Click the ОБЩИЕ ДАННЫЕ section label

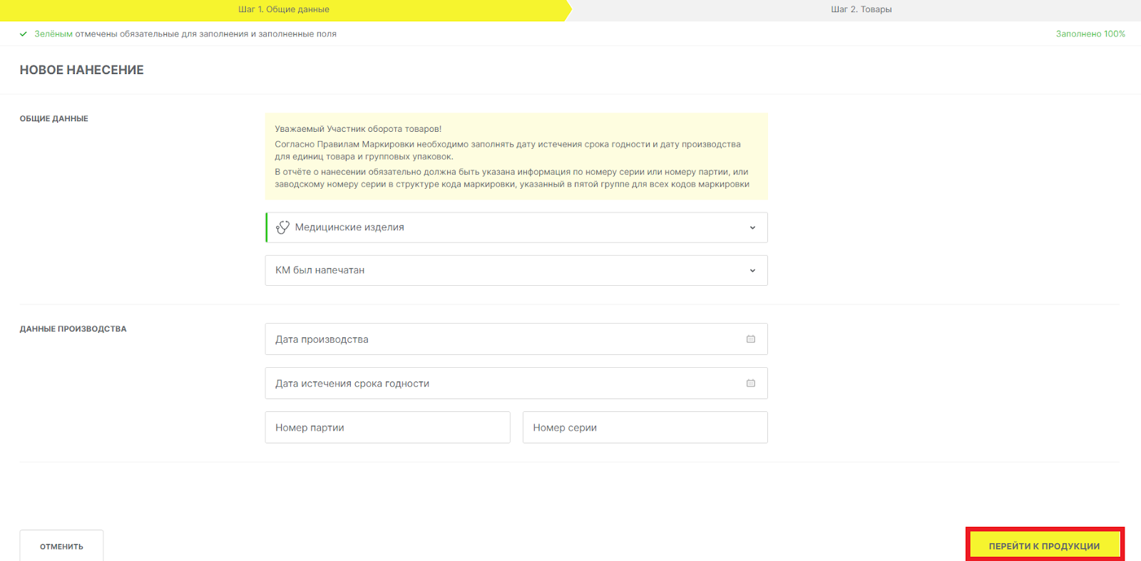54,118
